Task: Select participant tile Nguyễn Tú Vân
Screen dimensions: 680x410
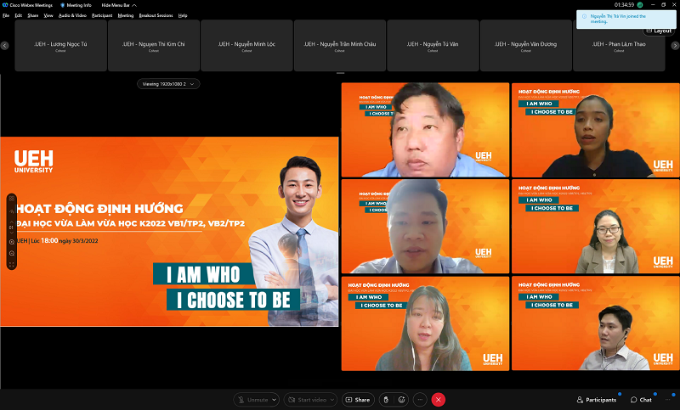Action: (433, 46)
